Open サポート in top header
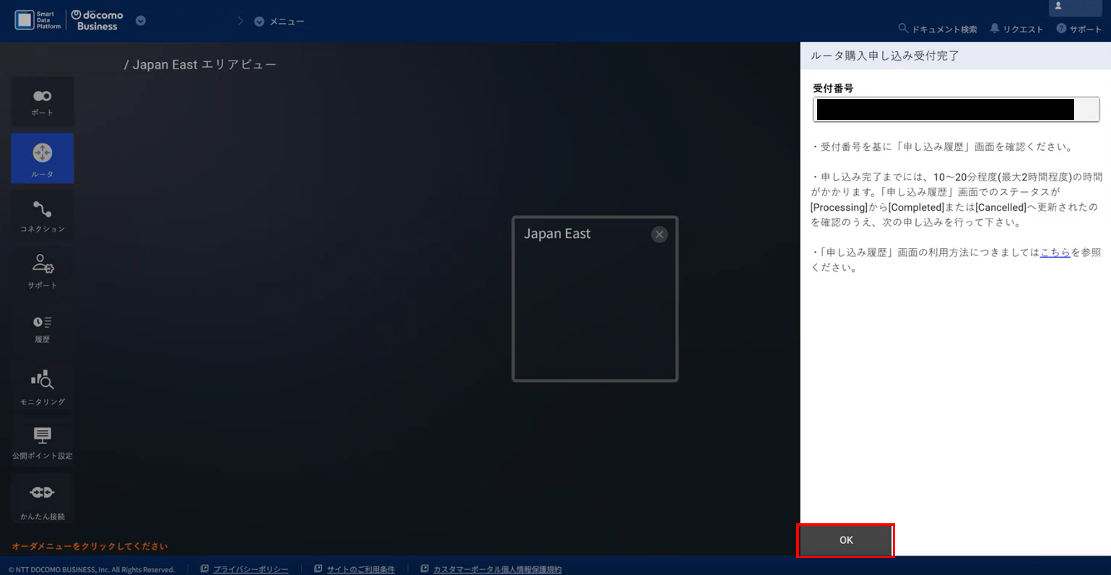Screen dimensions: 1111x575 [1079, 29]
